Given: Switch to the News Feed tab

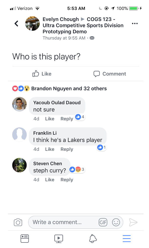Looking at the screenshot, I should click(25, 238).
